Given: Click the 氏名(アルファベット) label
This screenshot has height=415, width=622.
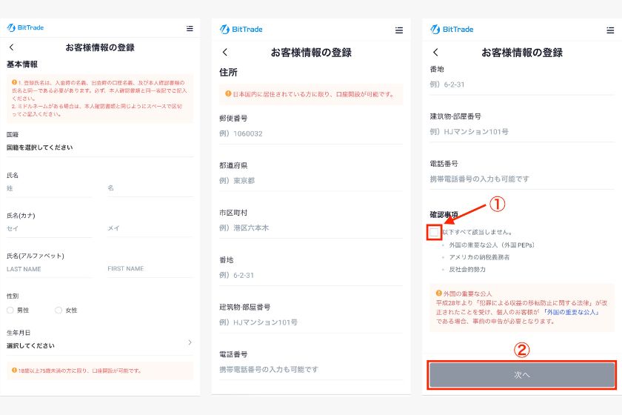Looking at the screenshot, I should click(36, 256).
